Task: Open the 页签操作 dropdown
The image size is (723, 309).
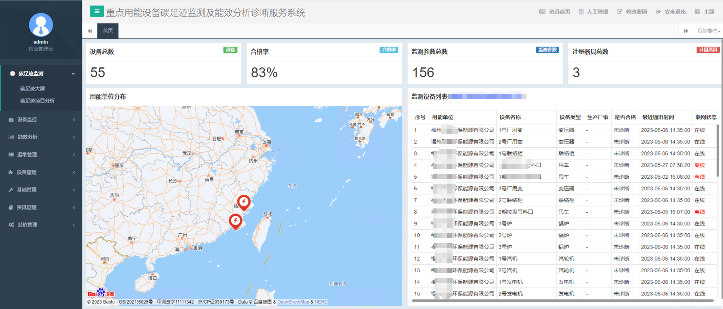Action: click(x=709, y=31)
